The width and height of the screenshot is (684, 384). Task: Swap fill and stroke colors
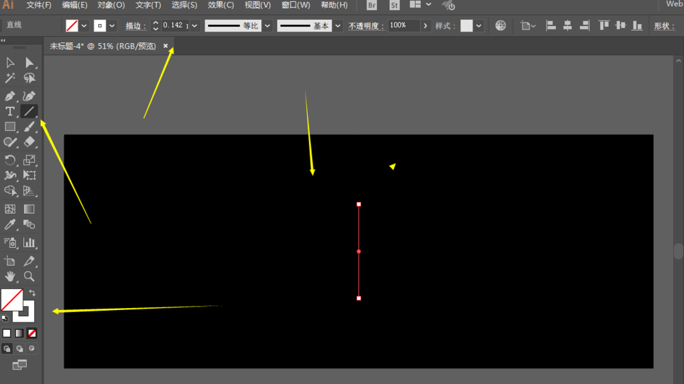[32, 293]
